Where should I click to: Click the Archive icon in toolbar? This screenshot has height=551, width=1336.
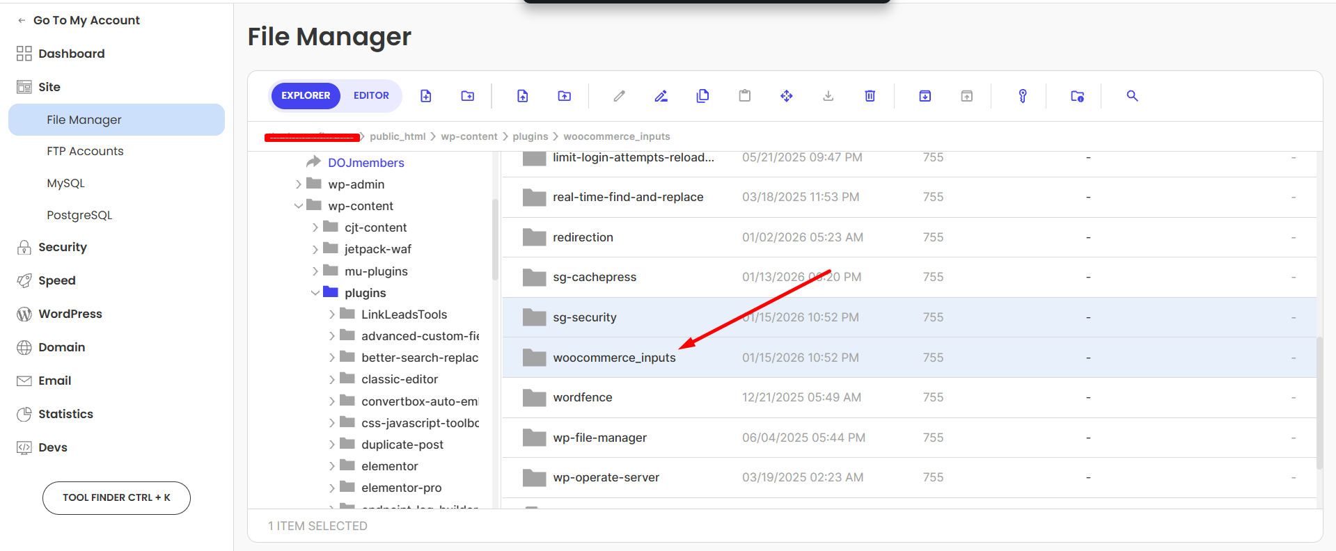click(925, 96)
